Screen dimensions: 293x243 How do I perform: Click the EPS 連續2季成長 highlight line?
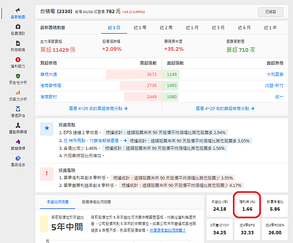80,133
